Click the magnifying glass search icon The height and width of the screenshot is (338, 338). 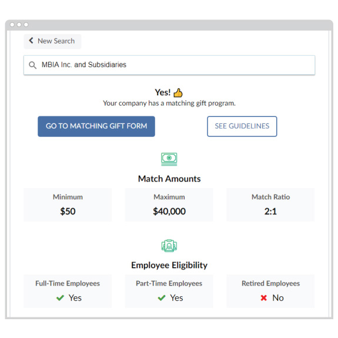(x=32, y=65)
